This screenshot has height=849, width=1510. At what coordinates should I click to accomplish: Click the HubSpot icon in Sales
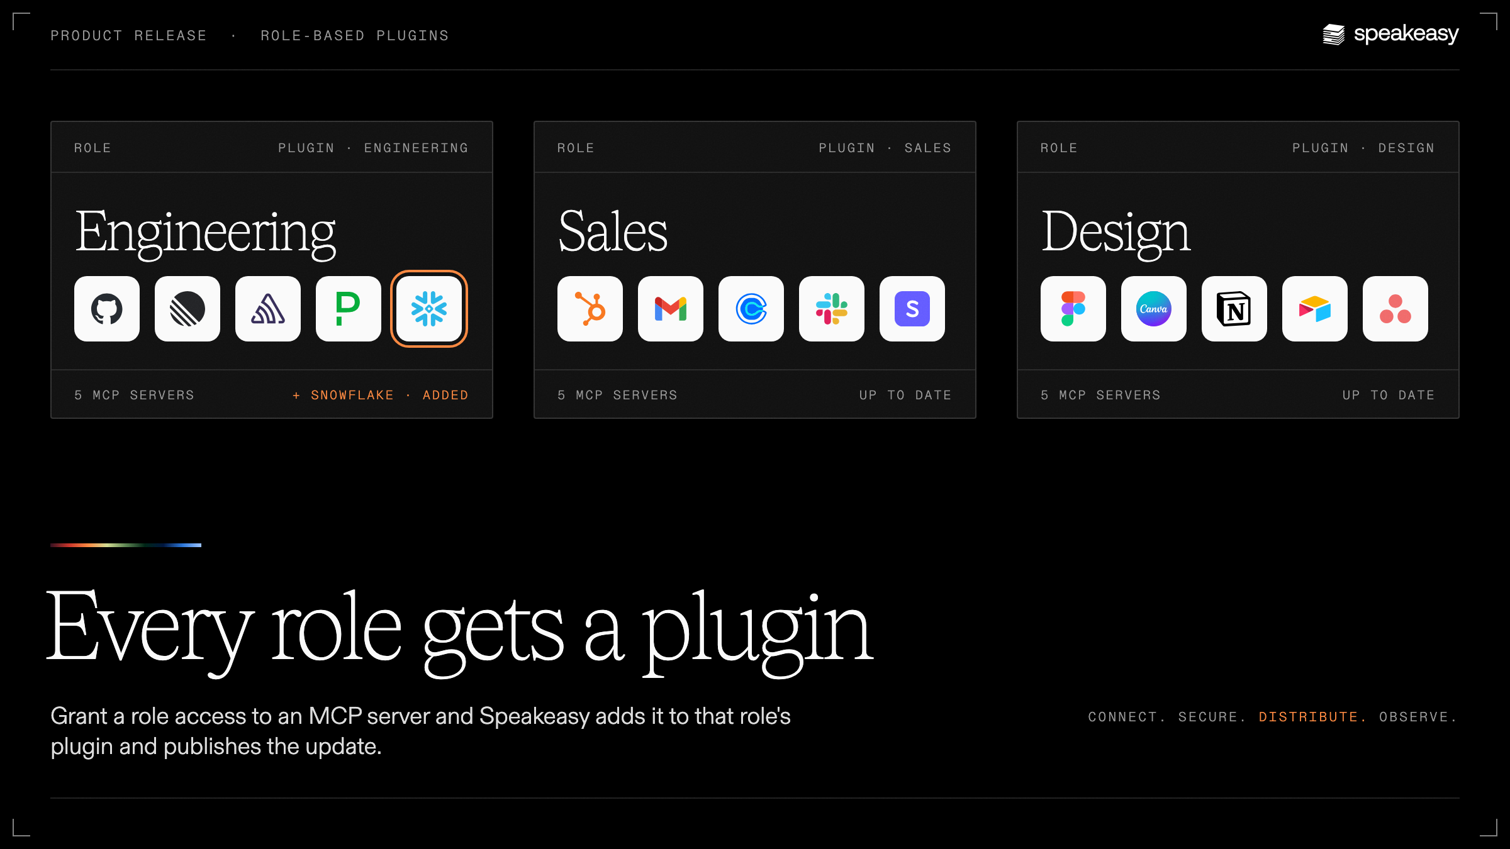590,309
